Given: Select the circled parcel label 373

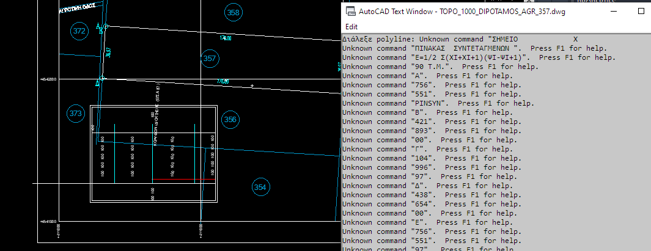Looking at the screenshot, I should pos(75,114).
